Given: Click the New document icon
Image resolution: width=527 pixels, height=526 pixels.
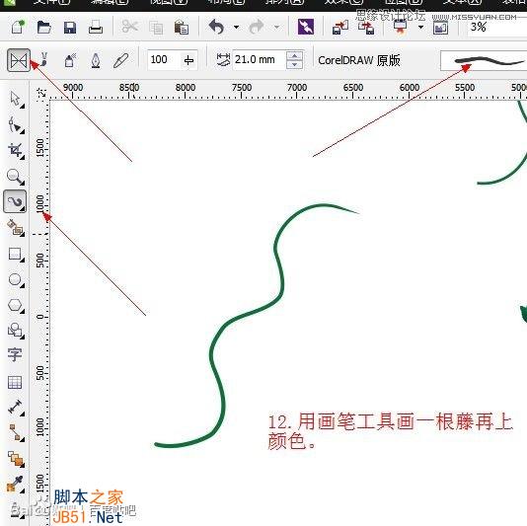Looking at the screenshot, I should click(x=18, y=27).
